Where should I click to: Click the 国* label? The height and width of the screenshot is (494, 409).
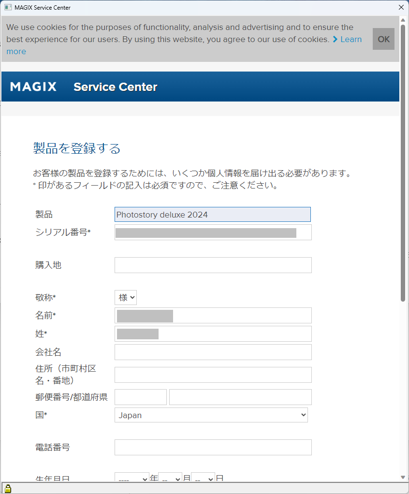41,415
